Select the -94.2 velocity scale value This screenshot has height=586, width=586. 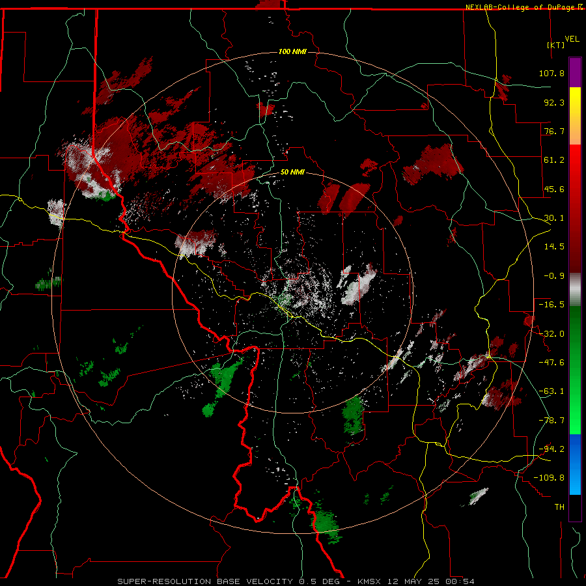(551, 449)
